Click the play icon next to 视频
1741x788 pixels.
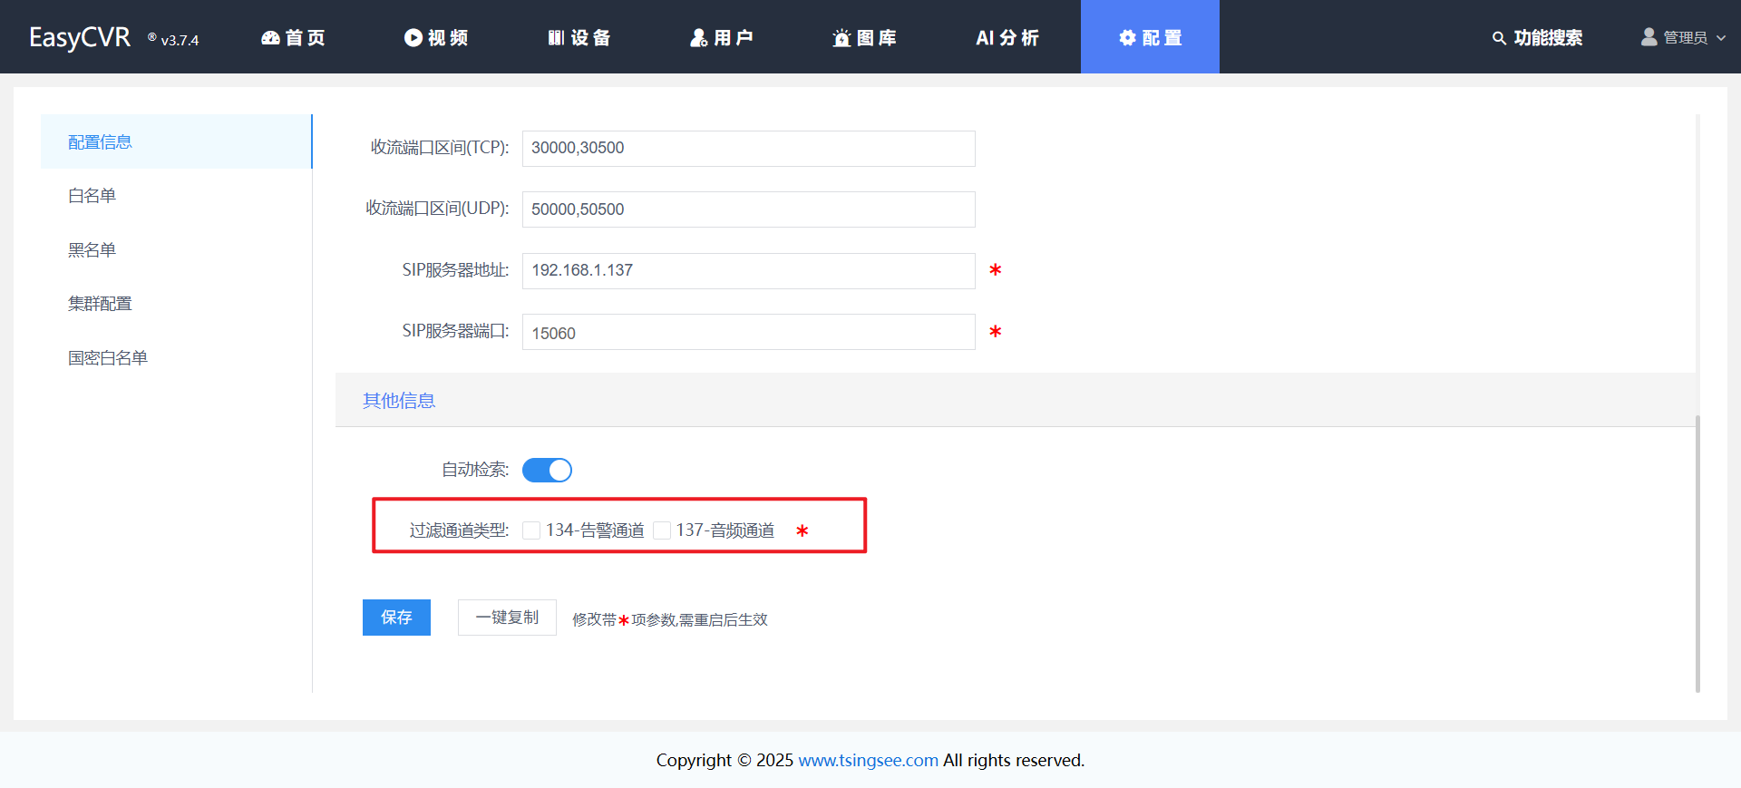[413, 38]
